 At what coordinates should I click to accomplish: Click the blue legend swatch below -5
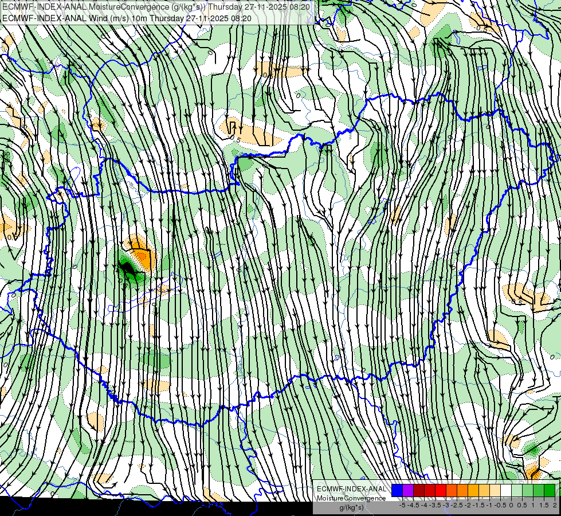point(397,491)
